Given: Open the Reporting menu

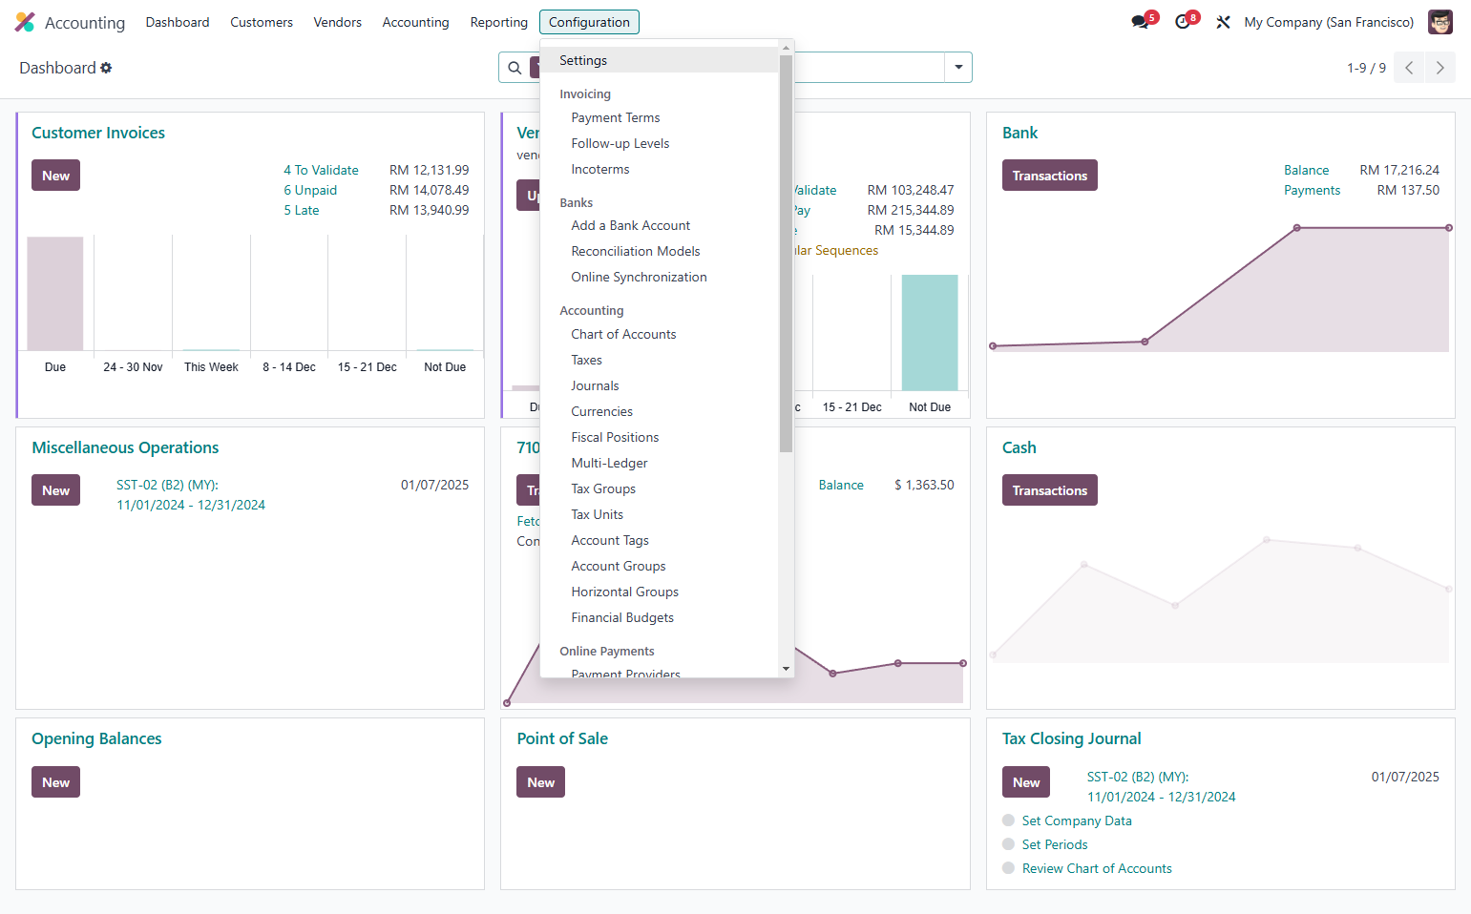Looking at the screenshot, I should (498, 22).
